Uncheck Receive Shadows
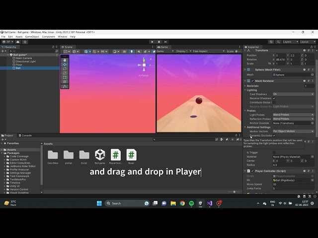318x238 pixels. tap(274, 98)
